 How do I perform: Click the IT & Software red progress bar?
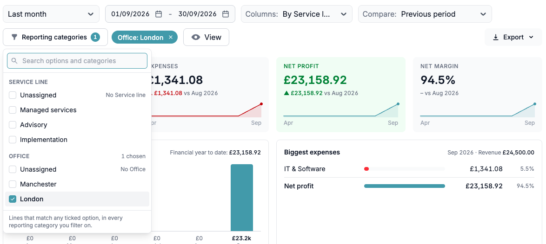point(366,169)
